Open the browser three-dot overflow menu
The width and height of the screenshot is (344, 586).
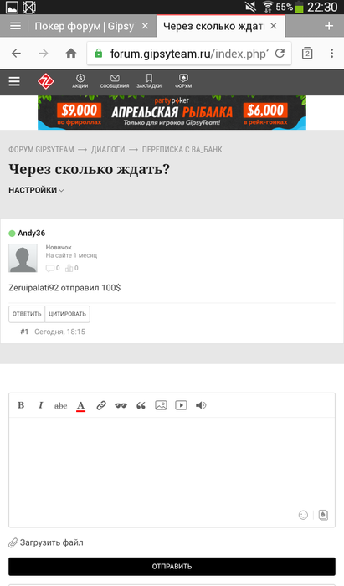coord(331,54)
